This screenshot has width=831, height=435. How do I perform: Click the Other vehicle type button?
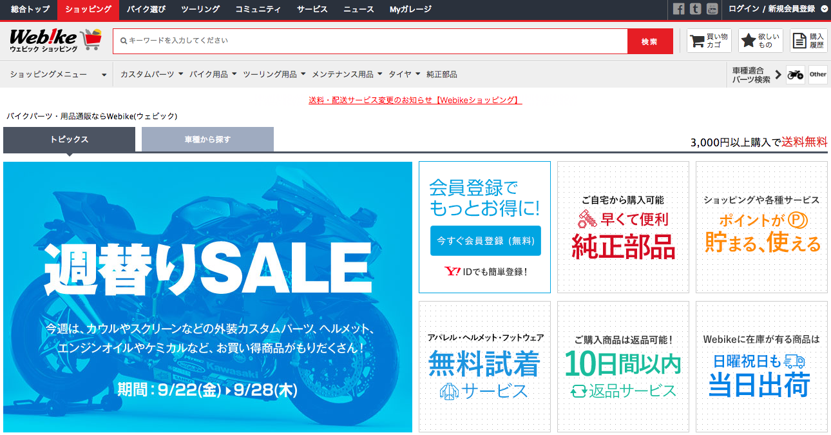(818, 75)
